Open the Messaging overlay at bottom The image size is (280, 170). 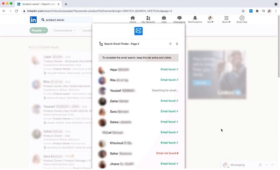point(238,165)
